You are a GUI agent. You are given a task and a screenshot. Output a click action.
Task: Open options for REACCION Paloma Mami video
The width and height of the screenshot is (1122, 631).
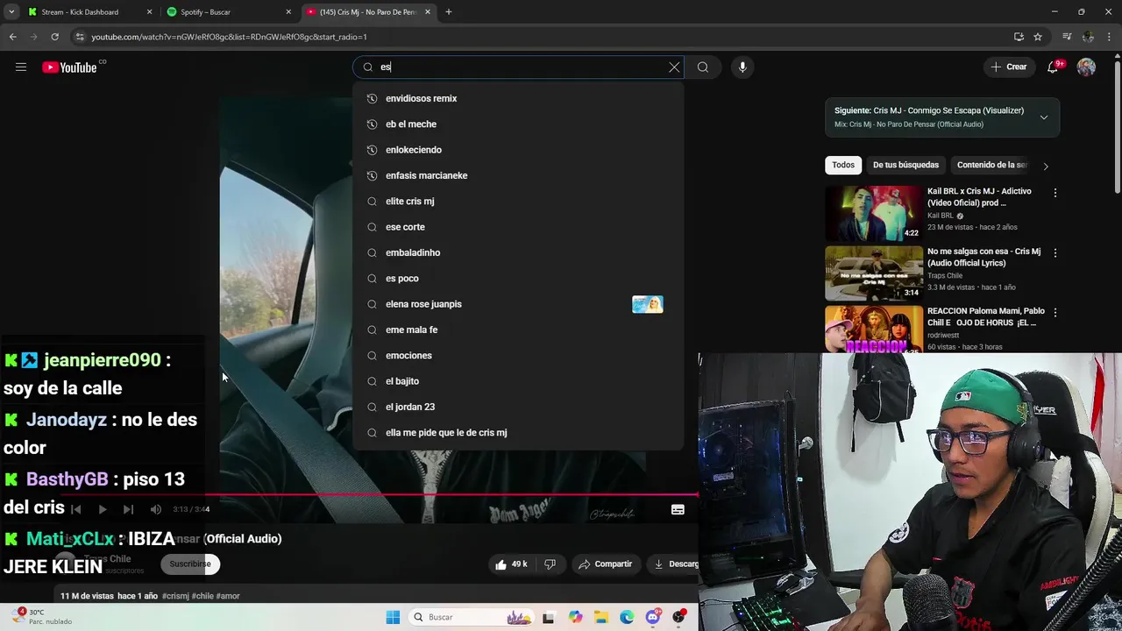pos(1055,313)
